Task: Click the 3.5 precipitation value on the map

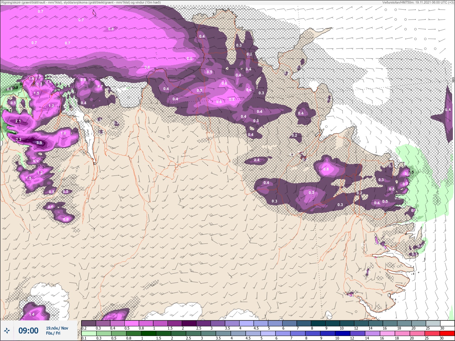Action: point(39,143)
